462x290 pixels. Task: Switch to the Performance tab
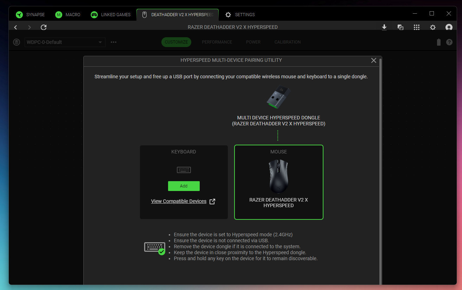click(x=217, y=42)
